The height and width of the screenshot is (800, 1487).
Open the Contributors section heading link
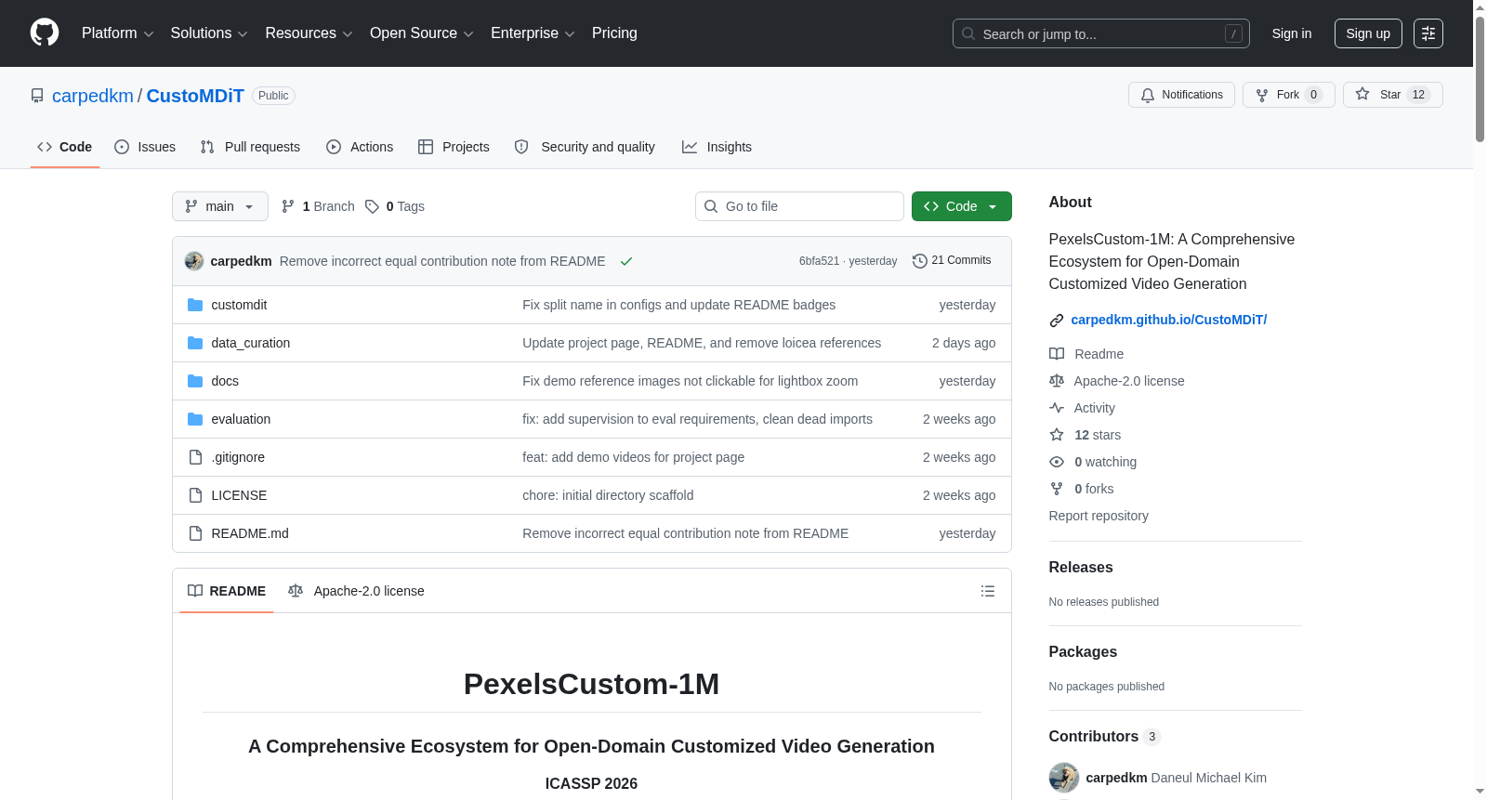pos(1105,737)
